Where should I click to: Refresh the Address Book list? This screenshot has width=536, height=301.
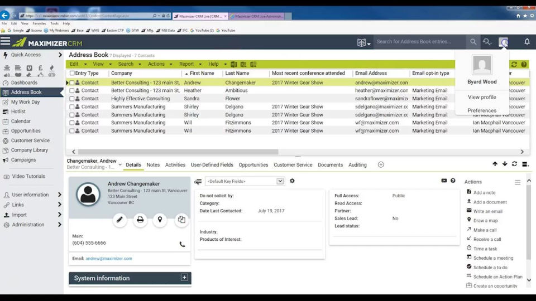tap(514, 64)
